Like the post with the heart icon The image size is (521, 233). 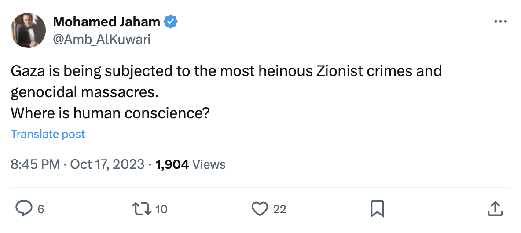click(260, 209)
